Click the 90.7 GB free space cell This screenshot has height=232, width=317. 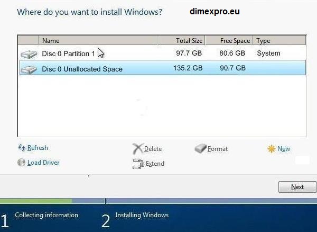pos(232,68)
